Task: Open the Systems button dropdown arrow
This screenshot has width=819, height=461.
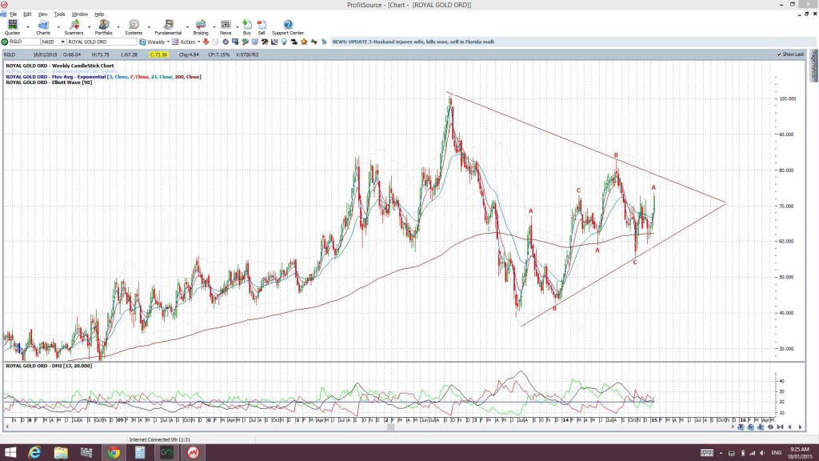Action: coord(149,26)
